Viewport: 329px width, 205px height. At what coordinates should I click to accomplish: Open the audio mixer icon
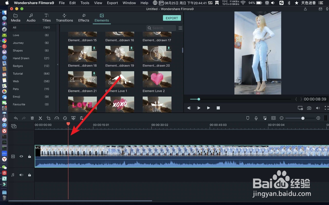pos(265,118)
